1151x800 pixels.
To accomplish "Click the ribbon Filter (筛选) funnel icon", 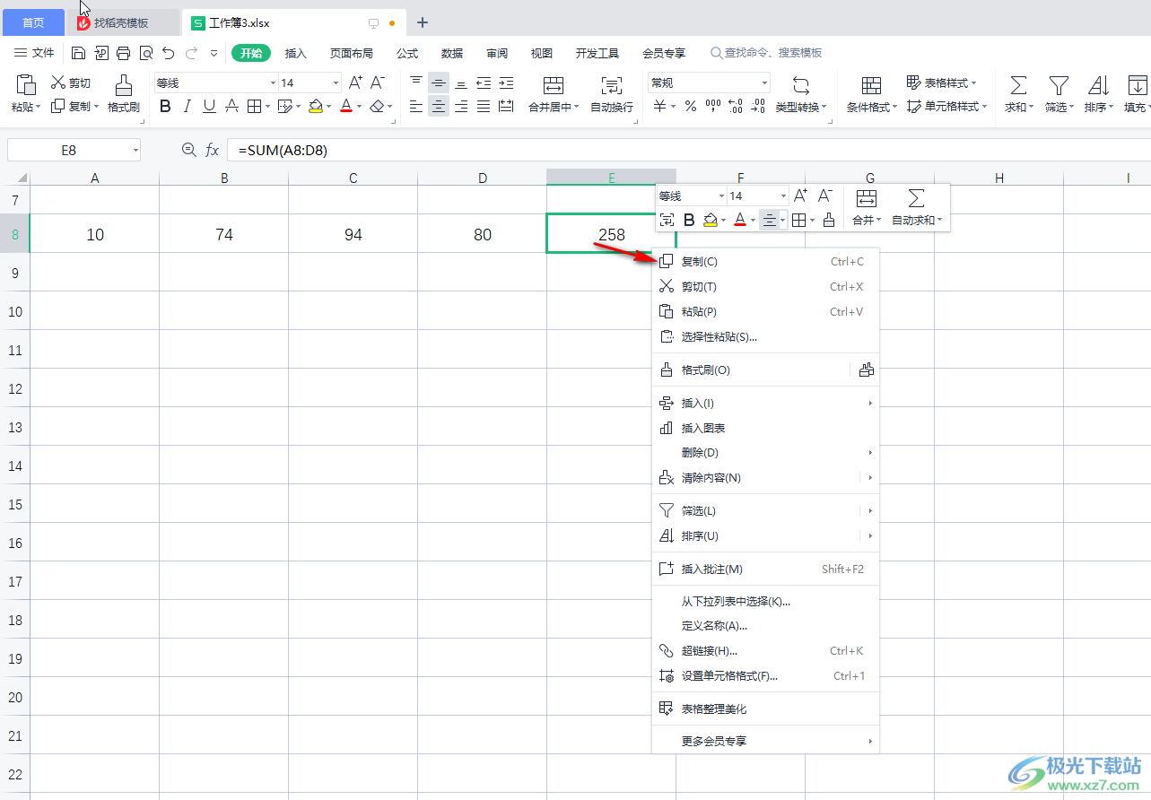I will [1059, 85].
